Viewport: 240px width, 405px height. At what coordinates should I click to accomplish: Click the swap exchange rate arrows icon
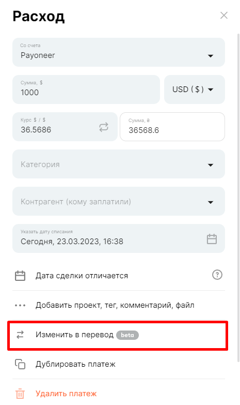tap(104, 127)
